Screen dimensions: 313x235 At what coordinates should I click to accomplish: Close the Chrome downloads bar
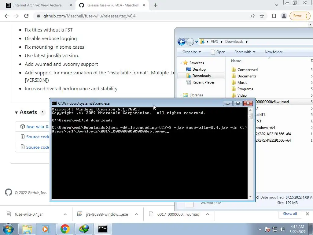pyautogui.click(x=307, y=214)
